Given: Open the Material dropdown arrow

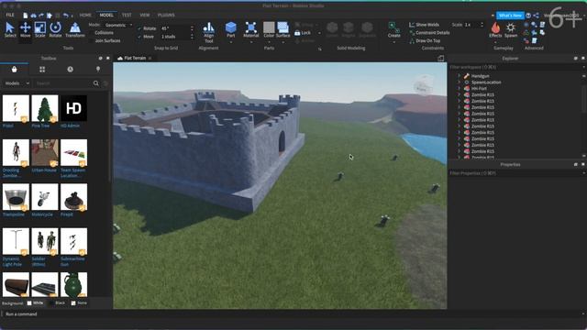Looking at the screenshot, I should (250, 42).
